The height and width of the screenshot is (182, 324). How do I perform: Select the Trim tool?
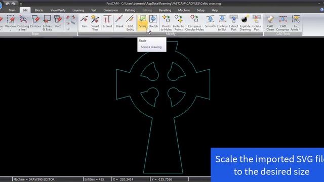coord(85,22)
